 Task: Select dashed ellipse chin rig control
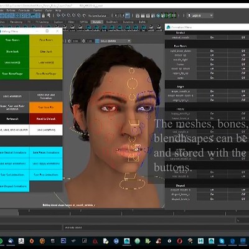tap(132, 184)
